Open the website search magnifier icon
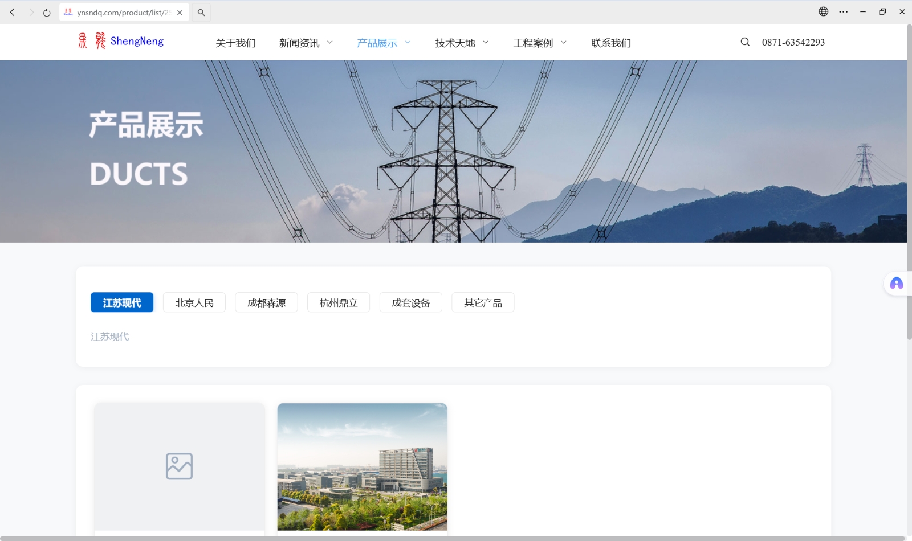The width and height of the screenshot is (912, 541). (x=745, y=42)
